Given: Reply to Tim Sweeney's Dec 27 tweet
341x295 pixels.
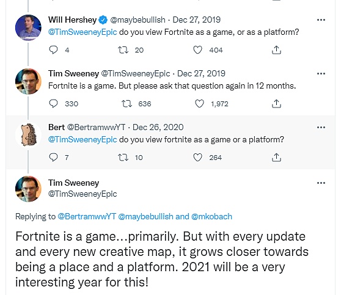Looking at the screenshot, I should pos(53,104).
